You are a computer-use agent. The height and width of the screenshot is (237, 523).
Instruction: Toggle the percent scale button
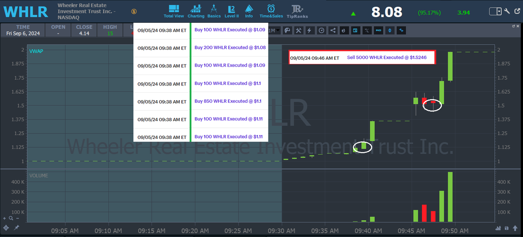(367, 30)
